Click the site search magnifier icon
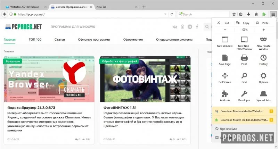Image resolution: width=278 pixels, height=149 pixels. [207, 27]
